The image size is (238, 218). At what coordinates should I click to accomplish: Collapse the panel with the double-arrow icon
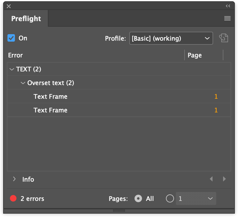click(228, 6)
